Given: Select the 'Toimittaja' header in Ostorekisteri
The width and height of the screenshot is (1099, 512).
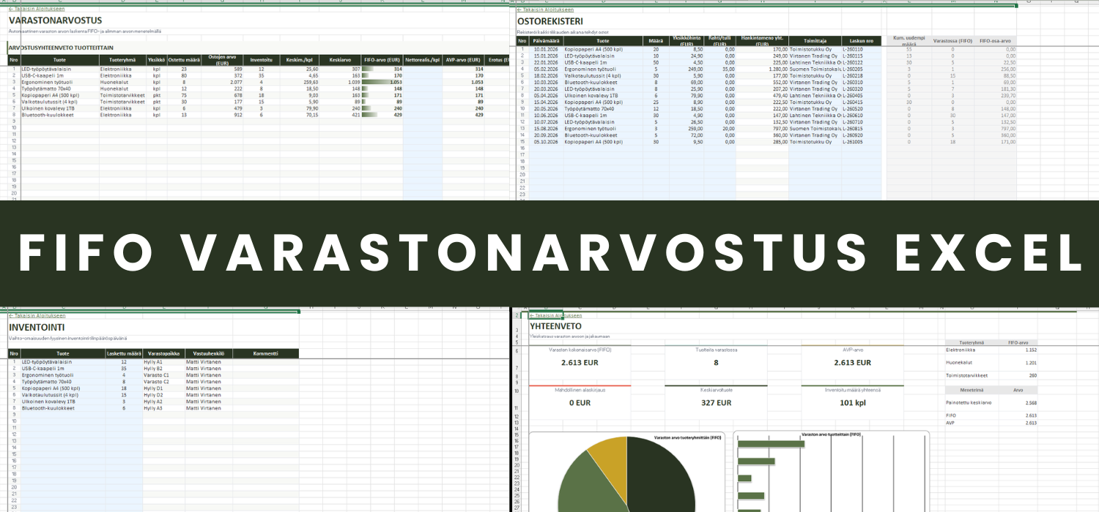Looking at the screenshot, I should 814,41.
